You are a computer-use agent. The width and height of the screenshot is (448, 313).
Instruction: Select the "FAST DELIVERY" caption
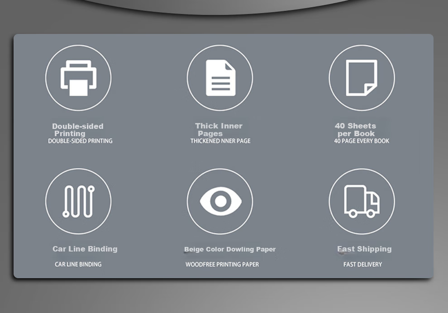[x=362, y=265]
